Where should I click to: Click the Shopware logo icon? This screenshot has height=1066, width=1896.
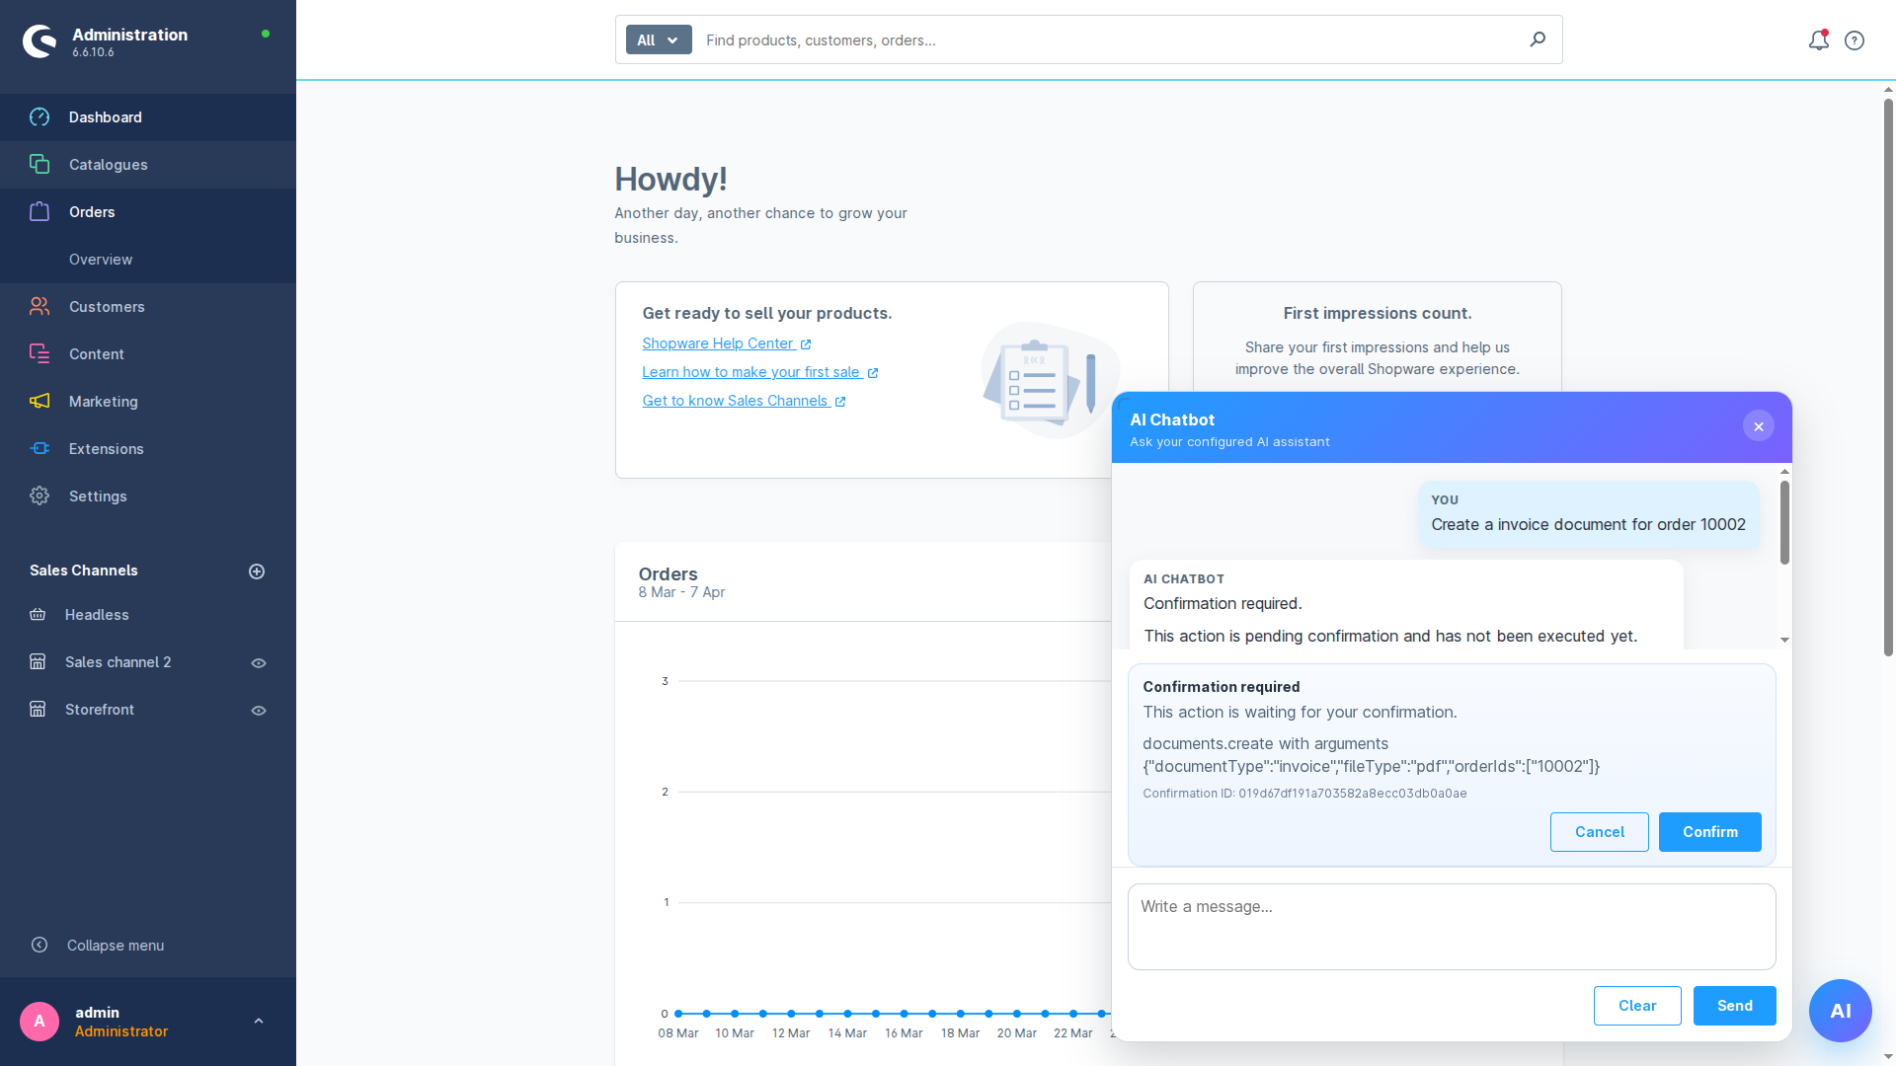(x=39, y=41)
